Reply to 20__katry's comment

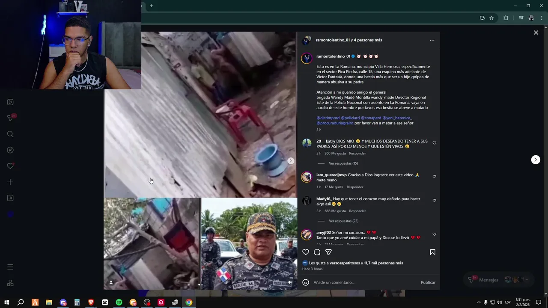pos(357,154)
